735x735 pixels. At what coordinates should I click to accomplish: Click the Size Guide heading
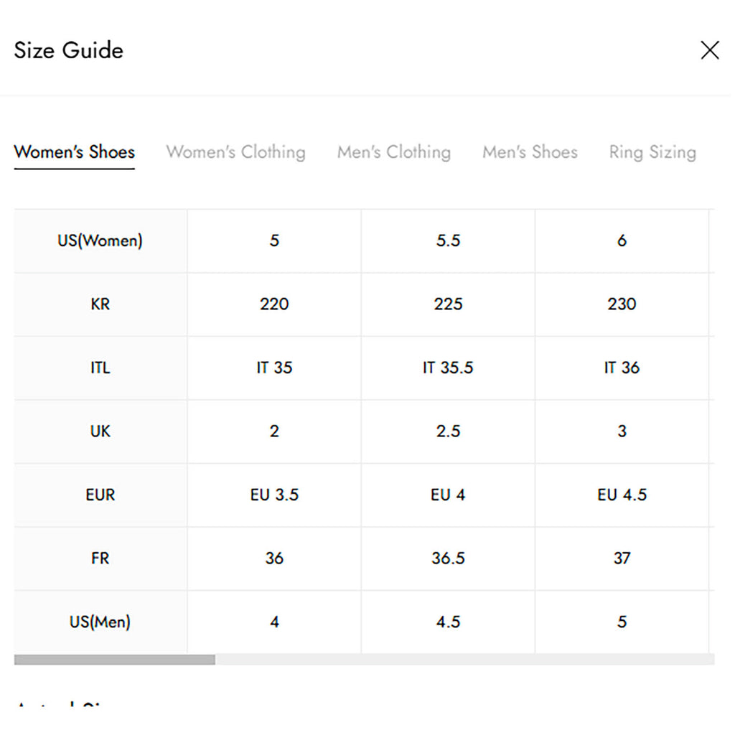(69, 50)
